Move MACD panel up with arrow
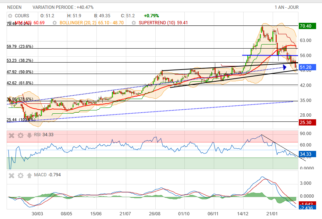This screenshot has width=322, height=219. [29, 175]
